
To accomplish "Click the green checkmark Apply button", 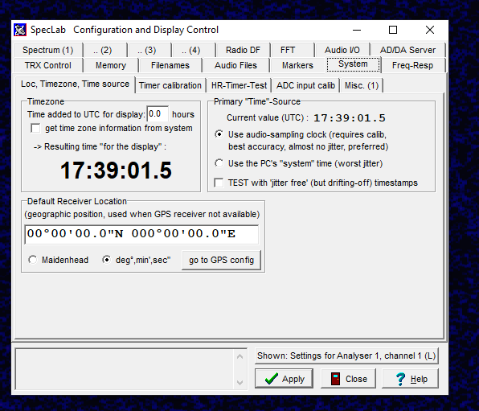I will (284, 379).
